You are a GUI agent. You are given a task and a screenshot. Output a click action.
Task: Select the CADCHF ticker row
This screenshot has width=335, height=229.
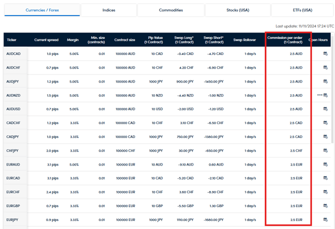point(13,123)
